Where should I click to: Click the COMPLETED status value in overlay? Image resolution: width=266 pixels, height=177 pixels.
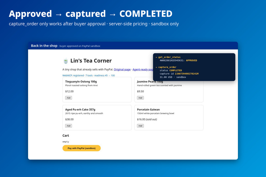tap(176, 71)
